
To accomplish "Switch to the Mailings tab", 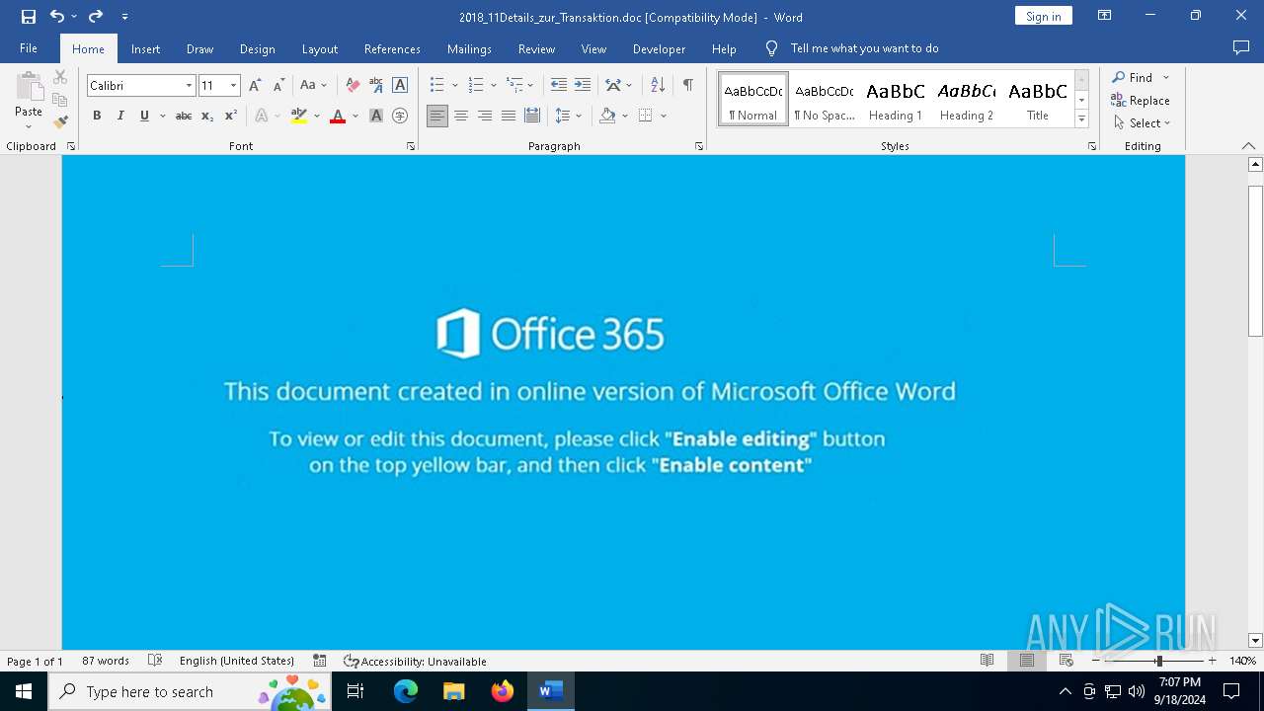I will pos(469,48).
